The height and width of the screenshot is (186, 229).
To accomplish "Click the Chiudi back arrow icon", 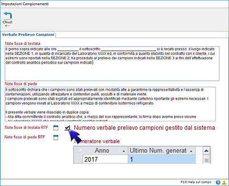I will (8, 15).
